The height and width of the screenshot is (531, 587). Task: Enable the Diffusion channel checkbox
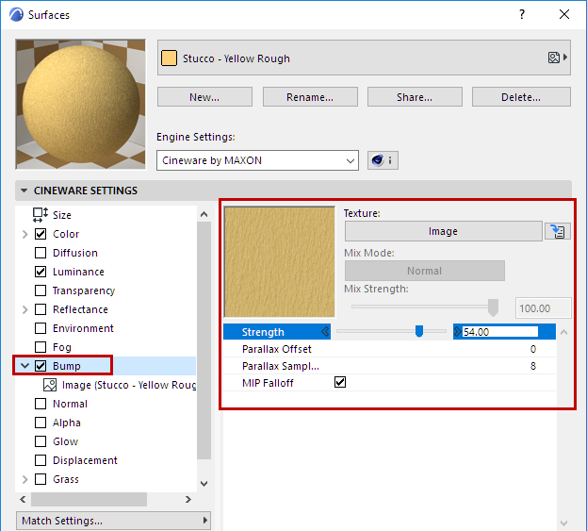coord(41,253)
